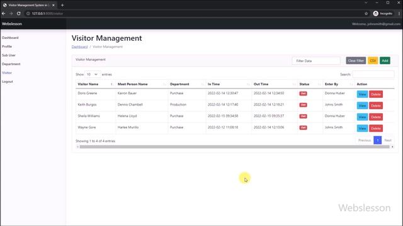403x226 pixels.
Task: Export data with the CSV button
Action: coord(373,61)
